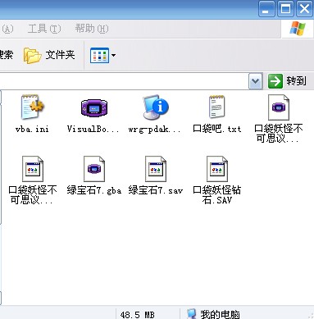Click the 48.5 MB status bar entry
The width and height of the screenshot is (314, 319).
point(137,315)
